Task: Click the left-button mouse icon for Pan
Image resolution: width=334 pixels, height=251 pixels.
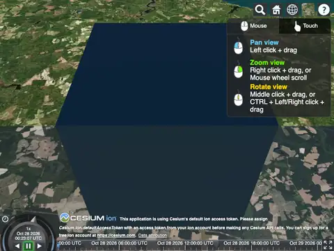Action: click(238, 45)
